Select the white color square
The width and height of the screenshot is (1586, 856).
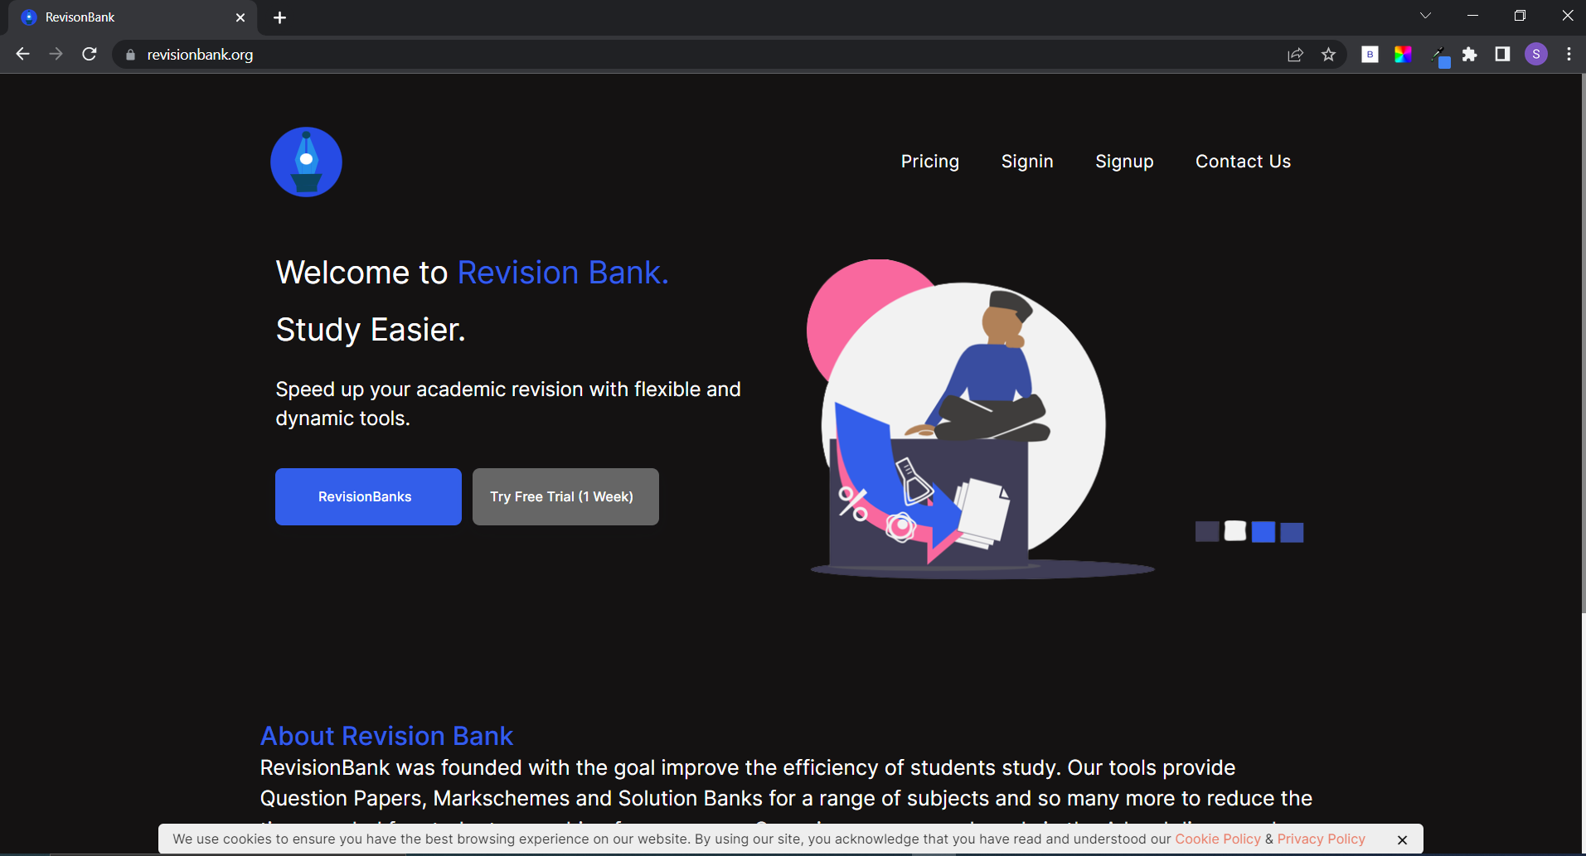[1234, 531]
